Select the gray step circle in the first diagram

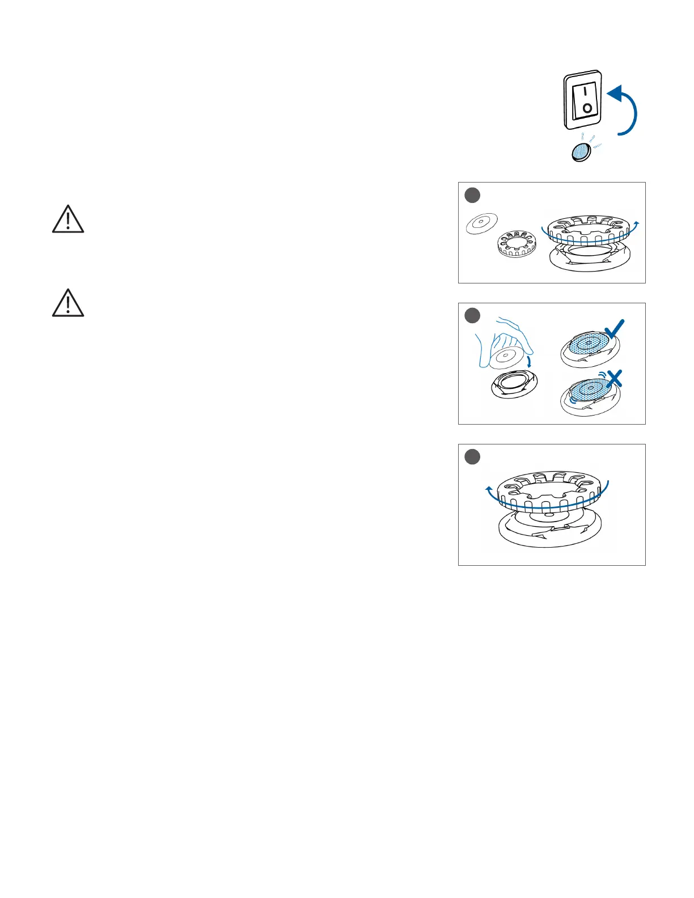coord(472,195)
